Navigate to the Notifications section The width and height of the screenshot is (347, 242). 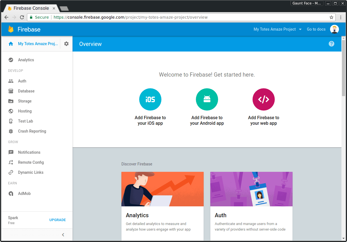29,152
